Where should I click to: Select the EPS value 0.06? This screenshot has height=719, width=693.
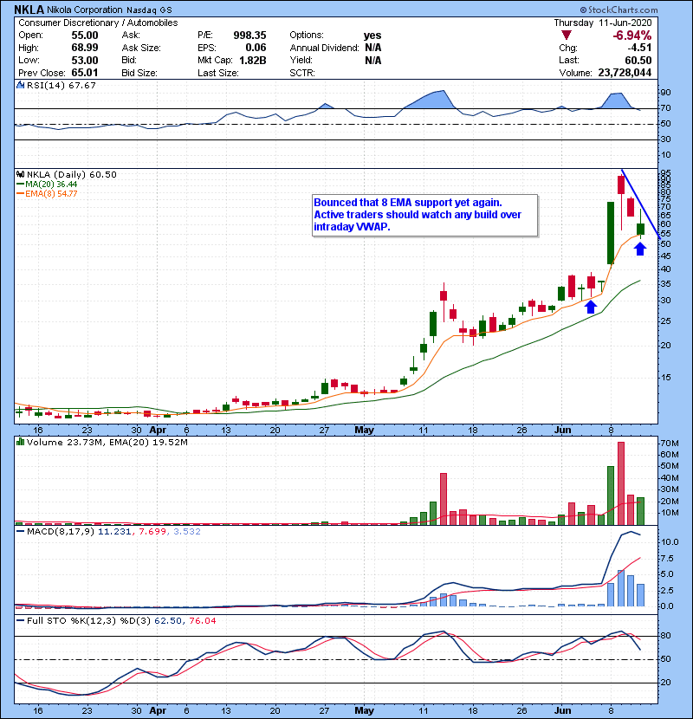tap(256, 48)
